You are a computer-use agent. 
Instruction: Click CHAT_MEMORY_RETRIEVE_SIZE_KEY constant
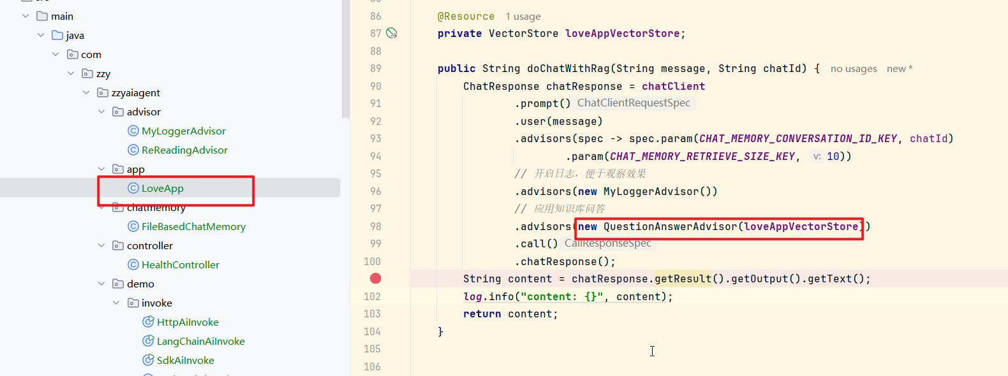702,156
